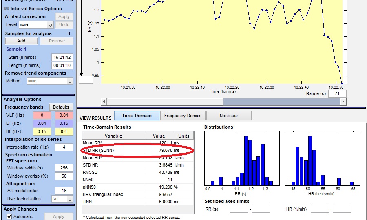Select the pNN50 value 19.298

(166, 187)
